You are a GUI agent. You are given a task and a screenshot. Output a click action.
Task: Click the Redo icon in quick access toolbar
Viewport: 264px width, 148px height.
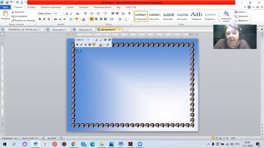pos(17,2)
